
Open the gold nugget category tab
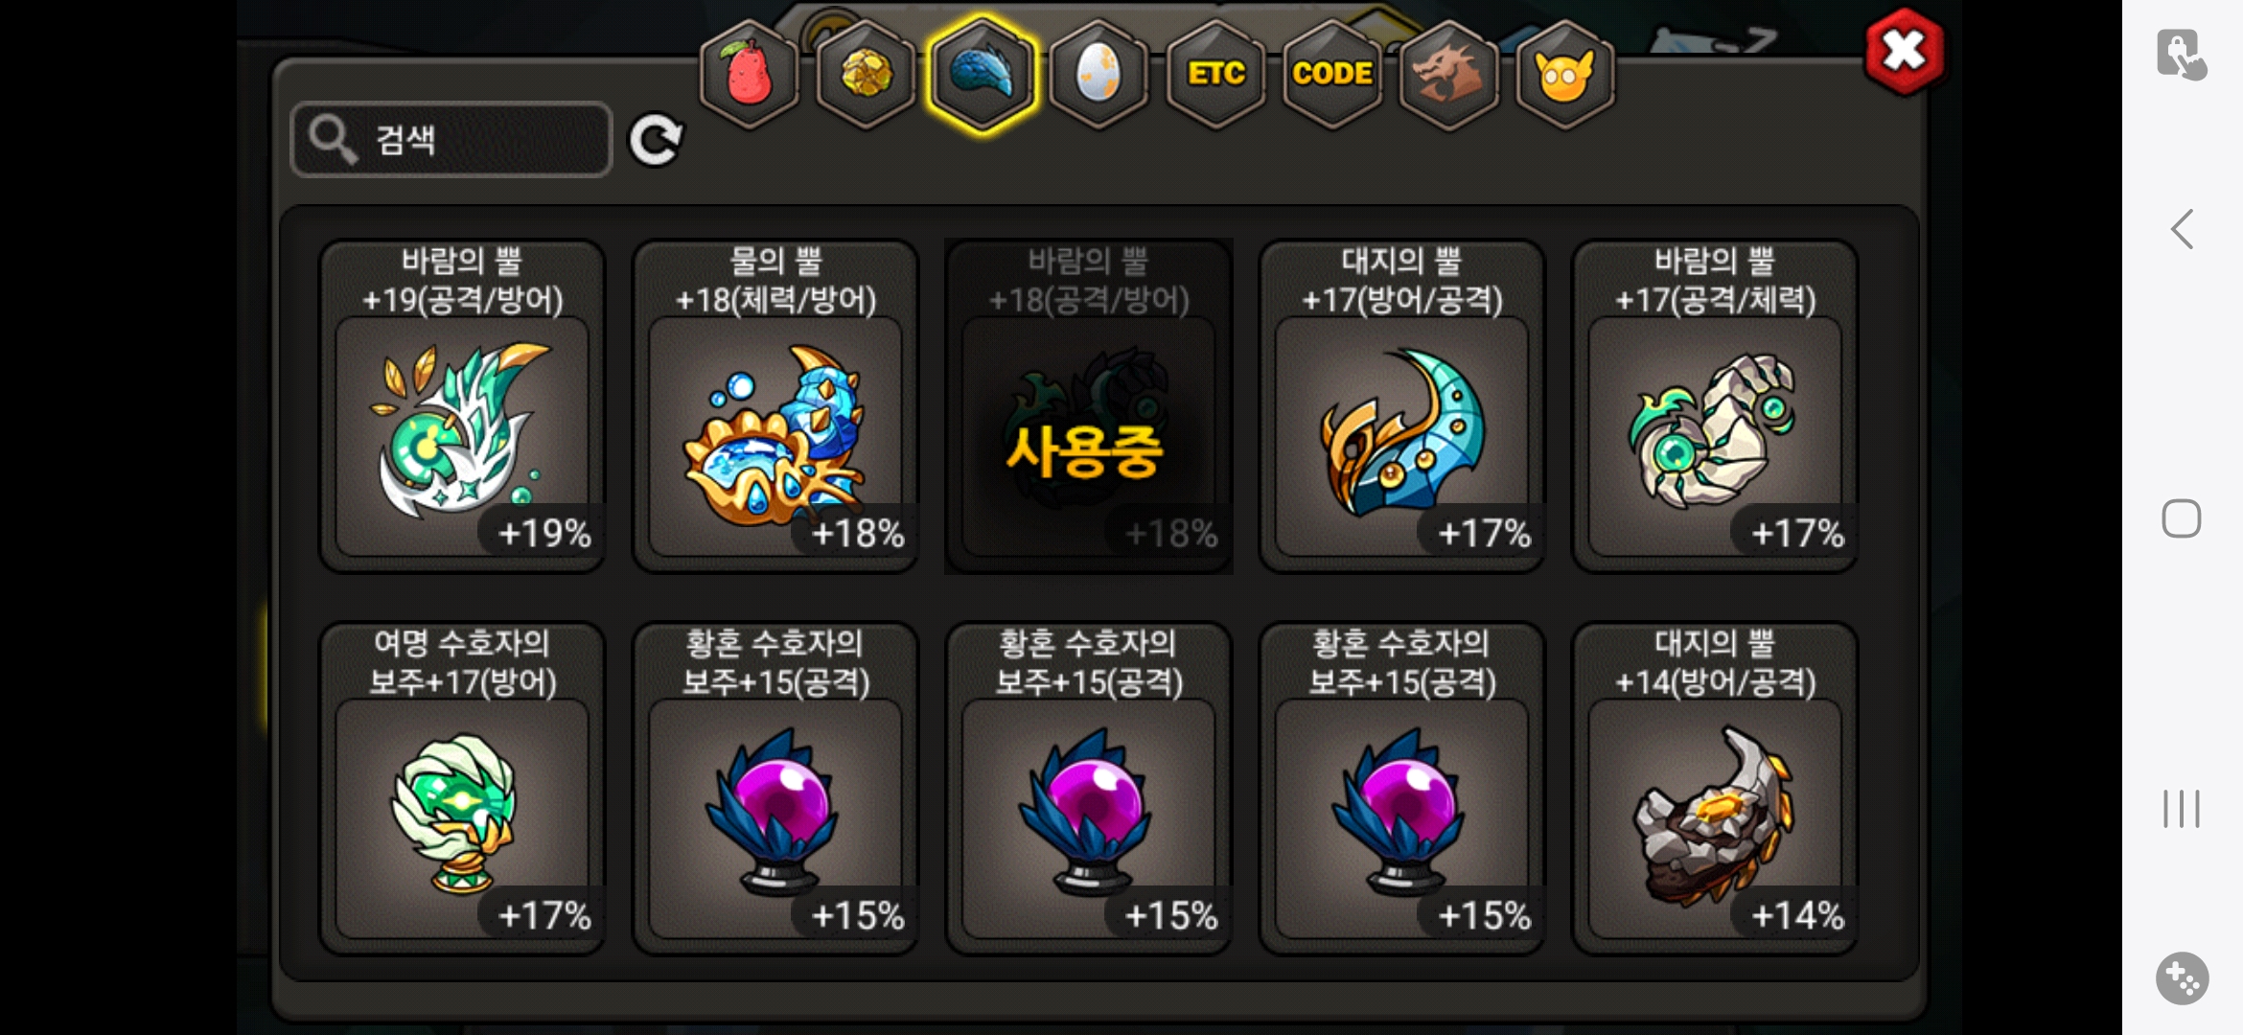[x=866, y=74]
